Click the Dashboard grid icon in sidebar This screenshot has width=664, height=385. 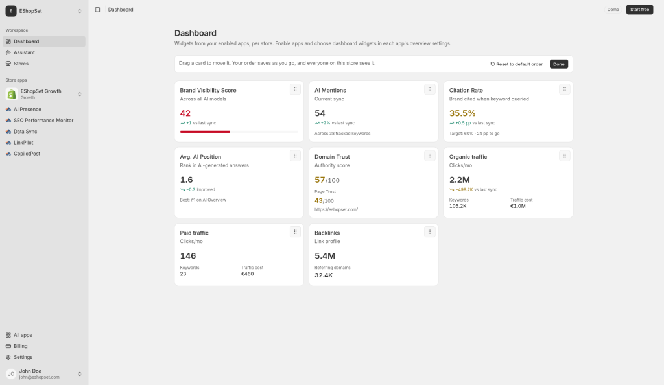point(8,41)
